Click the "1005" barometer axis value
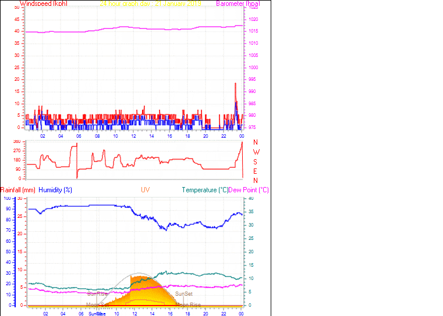Image resolution: width=443 pixels, height=316 pixels. point(253,56)
